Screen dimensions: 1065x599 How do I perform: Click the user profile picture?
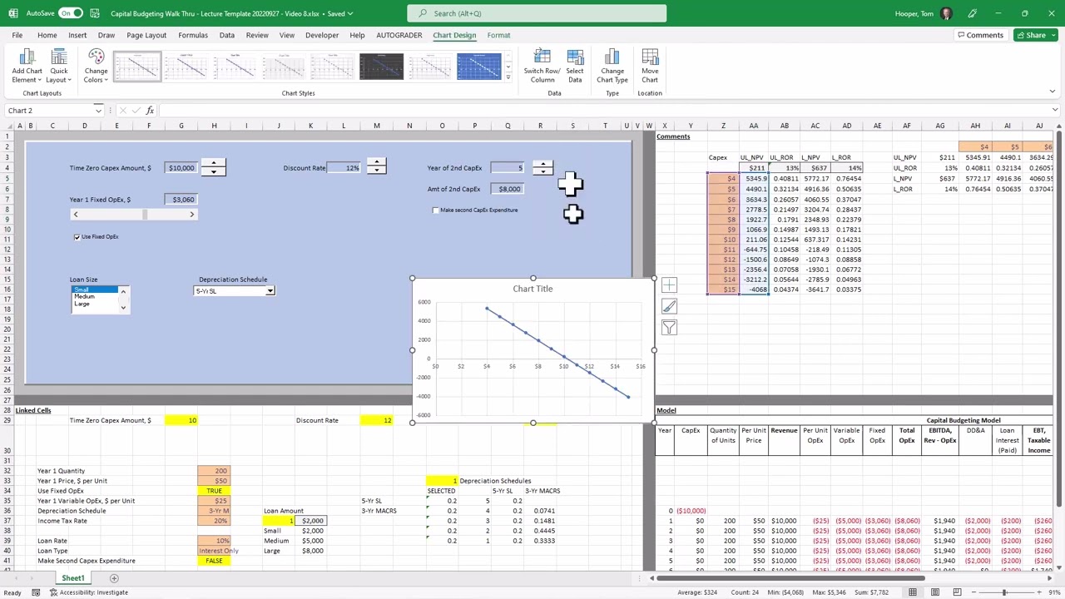(947, 13)
